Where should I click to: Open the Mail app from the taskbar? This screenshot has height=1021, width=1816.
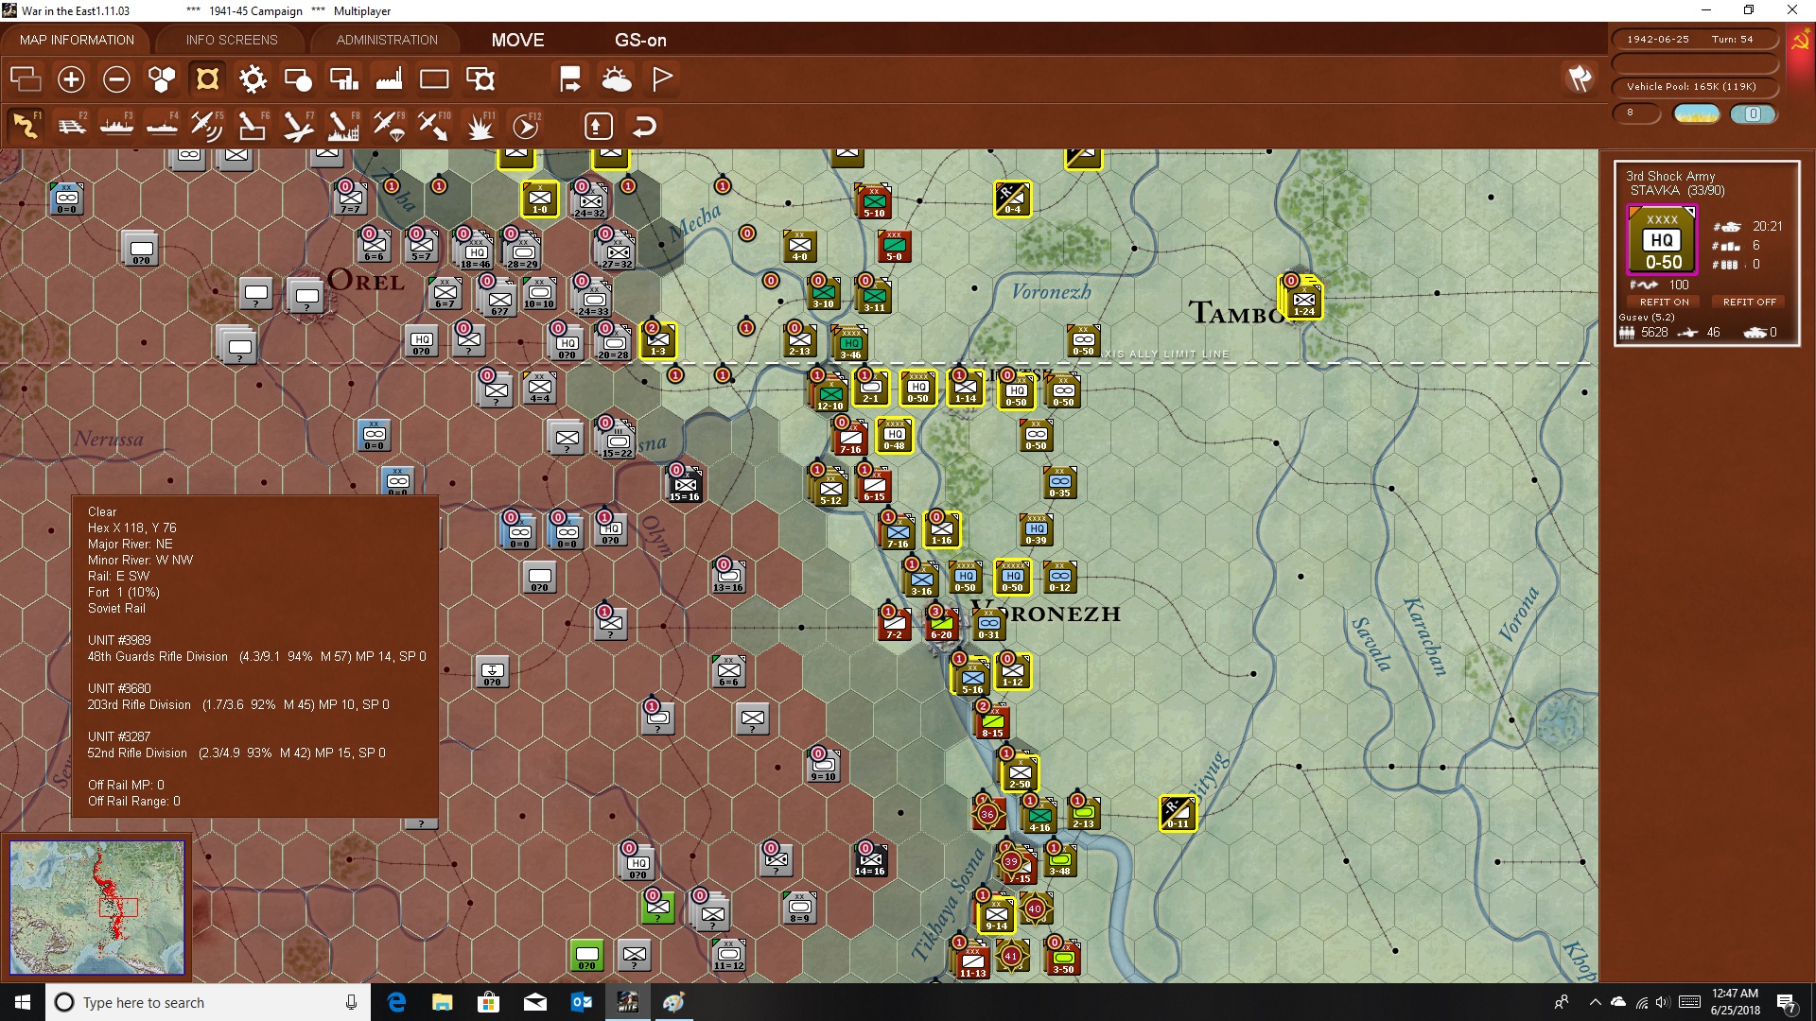coord(534,1002)
